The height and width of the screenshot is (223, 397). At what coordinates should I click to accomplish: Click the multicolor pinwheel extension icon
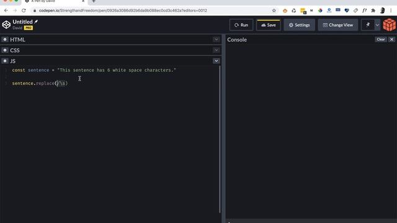tap(320, 11)
